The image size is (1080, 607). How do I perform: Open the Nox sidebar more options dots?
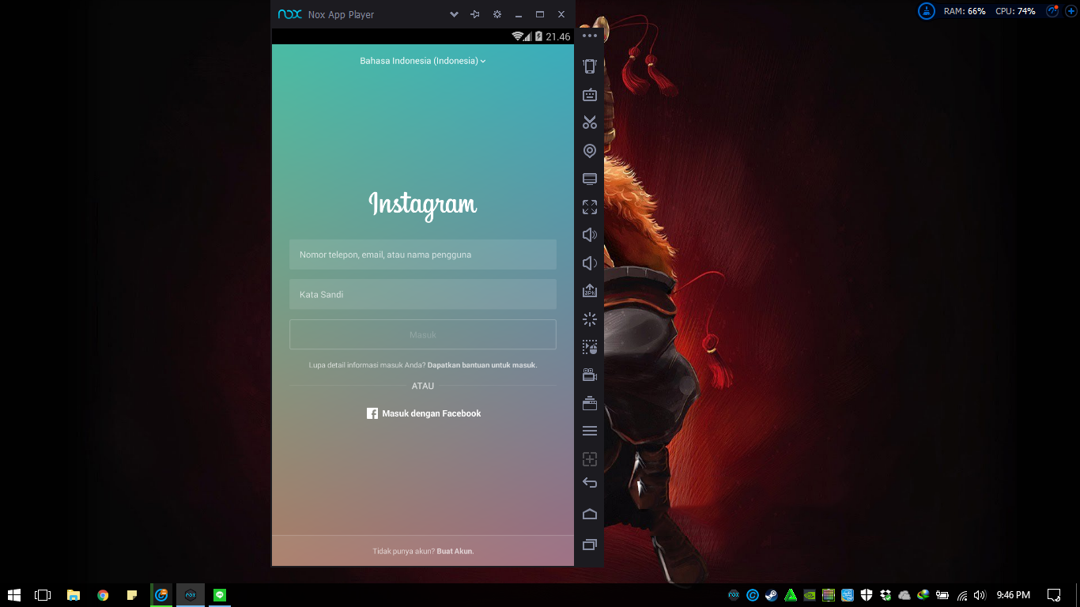tap(589, 36)
